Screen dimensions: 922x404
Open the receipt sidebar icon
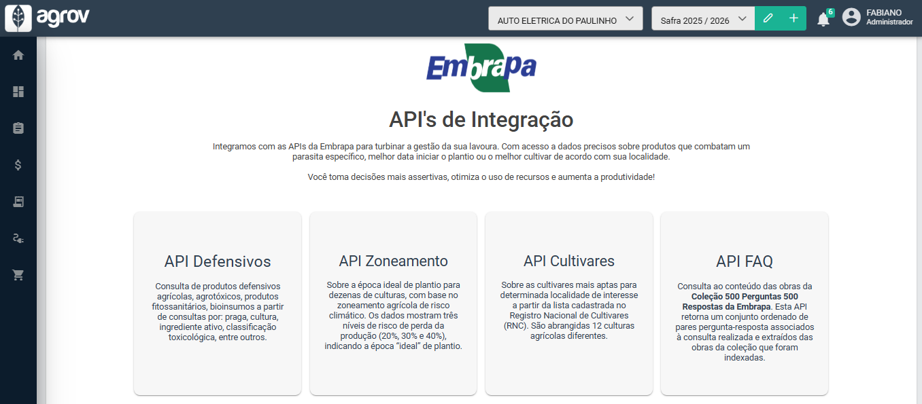[x=18, y=202]
